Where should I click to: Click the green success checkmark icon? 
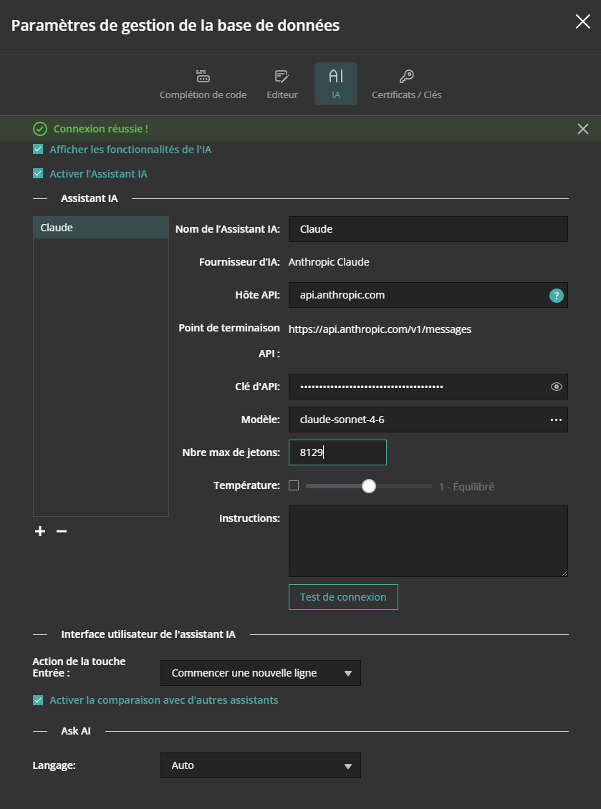pyautogui.click(x=40, y=129)
